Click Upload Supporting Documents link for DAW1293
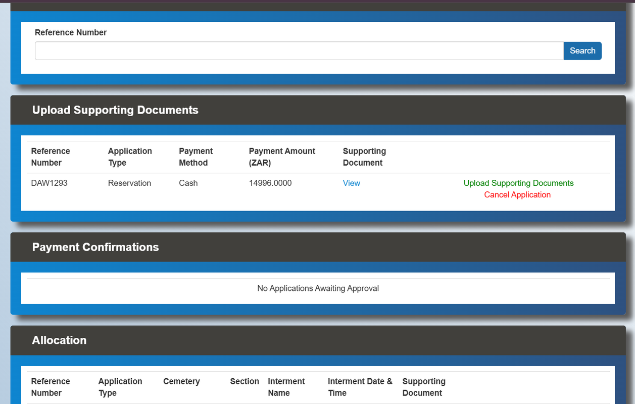Image resolution: width=635 pixels, height=404 pixels. tap(519, 183)
